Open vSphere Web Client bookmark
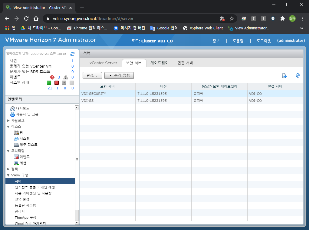This screenshot has height=230, width=309. click(203, 28)
